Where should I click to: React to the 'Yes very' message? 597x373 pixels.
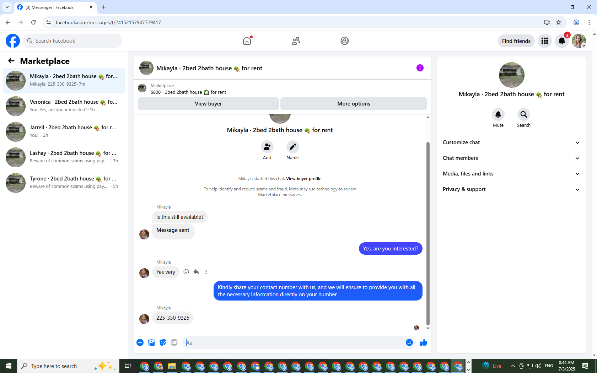click(x=186, y=272)
